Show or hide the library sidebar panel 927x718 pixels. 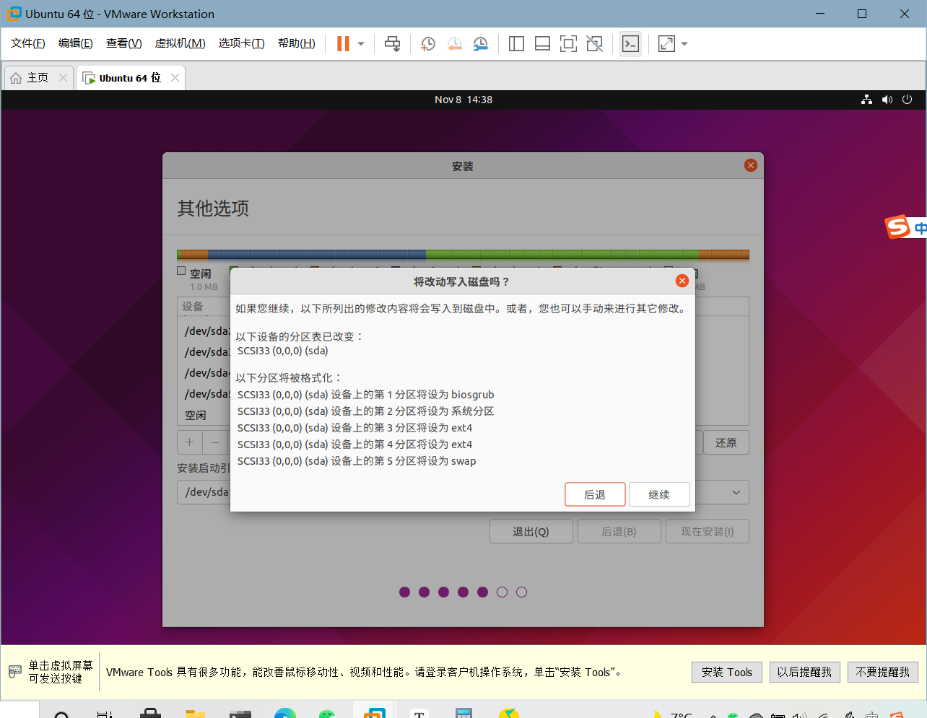click(516, 44)
